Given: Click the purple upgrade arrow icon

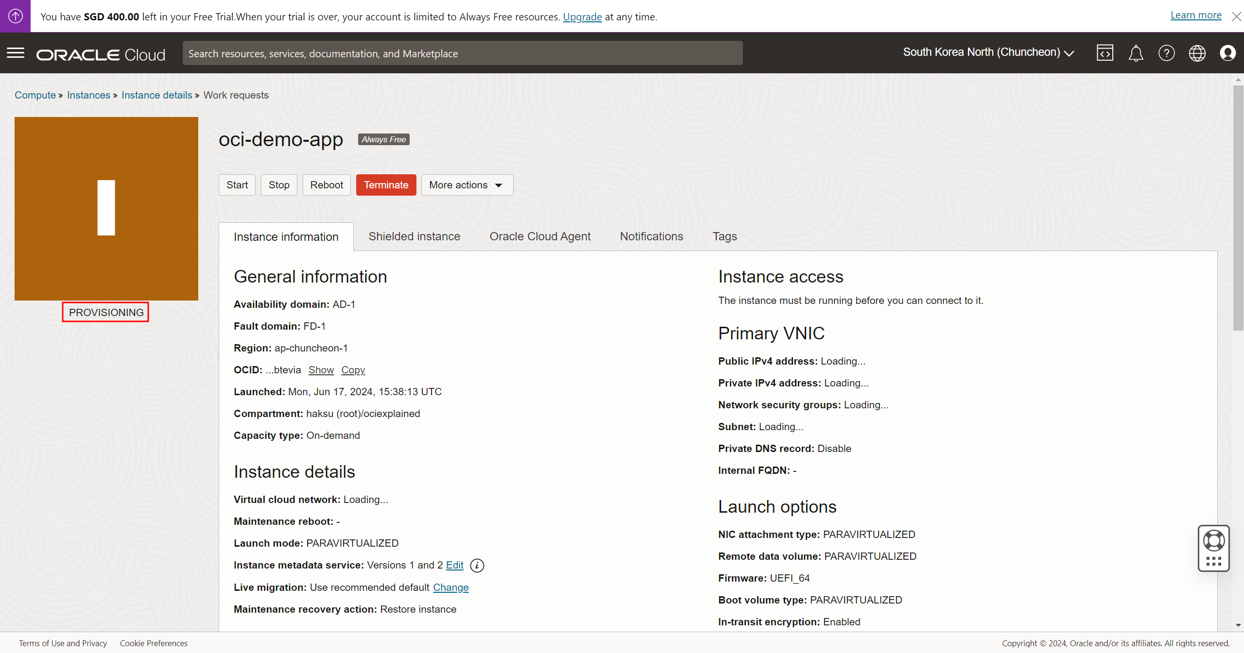Looking at the screenshot, I should pos(15,16).
